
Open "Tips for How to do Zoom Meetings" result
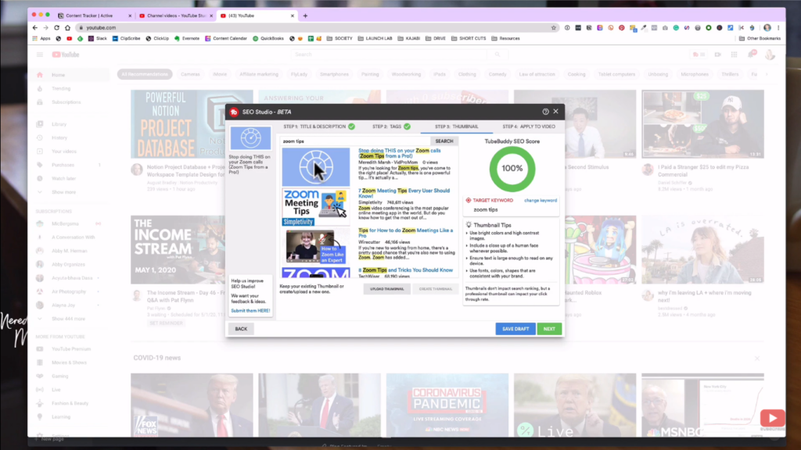pos(406,233)
